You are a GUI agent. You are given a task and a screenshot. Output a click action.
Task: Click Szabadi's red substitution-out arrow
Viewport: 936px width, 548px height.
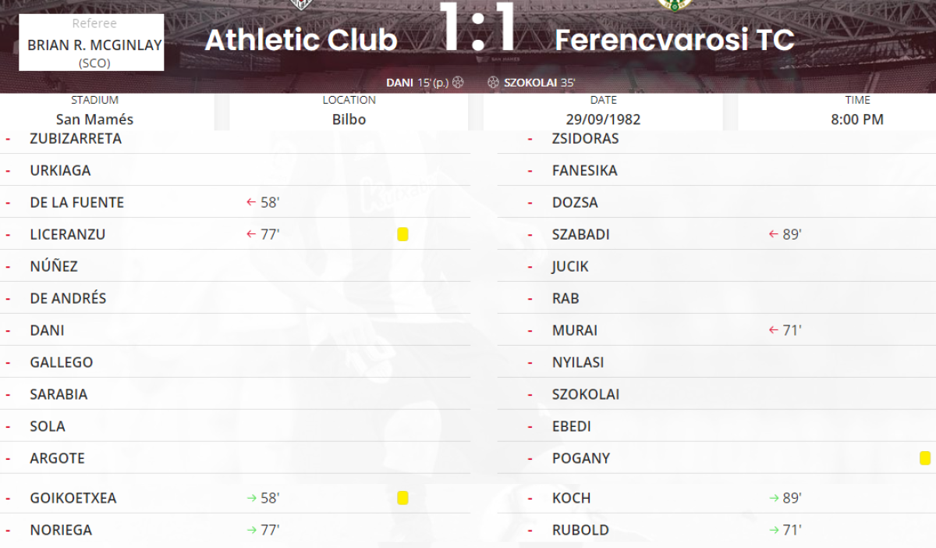(x=774, y=234)
